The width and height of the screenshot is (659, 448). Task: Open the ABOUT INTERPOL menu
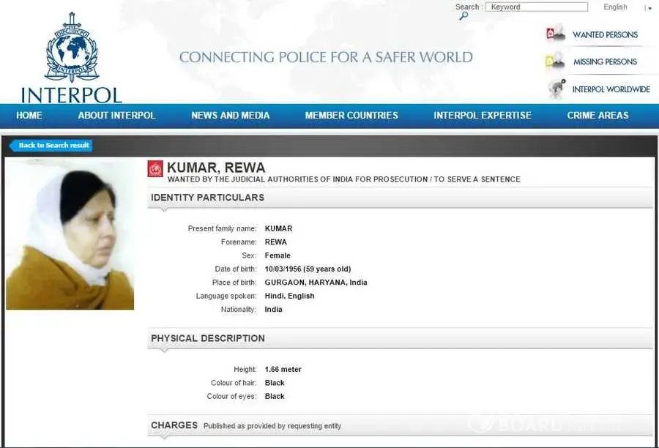116,116
